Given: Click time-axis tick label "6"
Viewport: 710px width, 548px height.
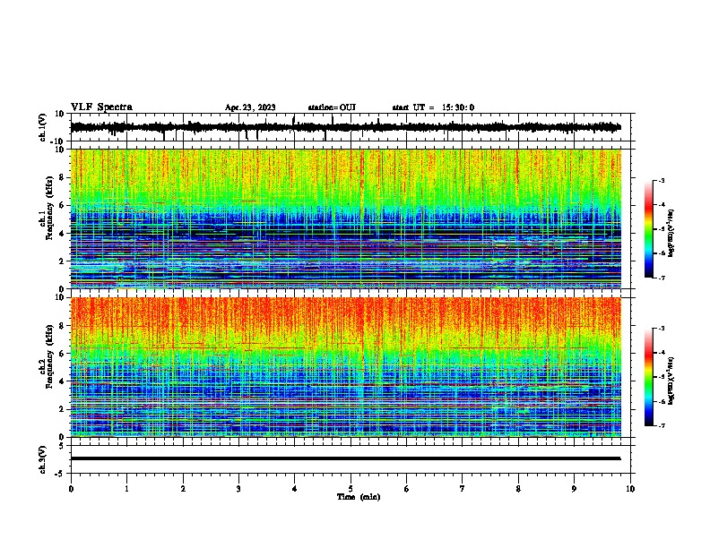Looking at the screenshot, I should coord(406,489).
